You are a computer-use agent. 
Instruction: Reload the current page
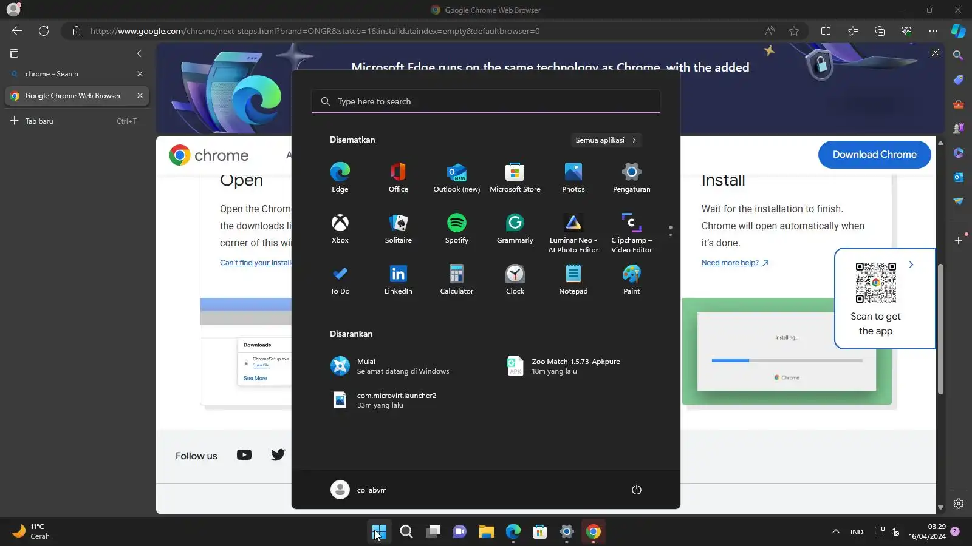pos(44,31)
